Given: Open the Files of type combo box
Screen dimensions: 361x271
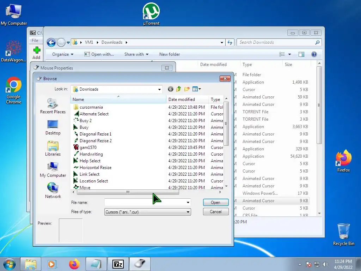Looking at the screenshot, I should pyautogui.click(x=148, y=212).
